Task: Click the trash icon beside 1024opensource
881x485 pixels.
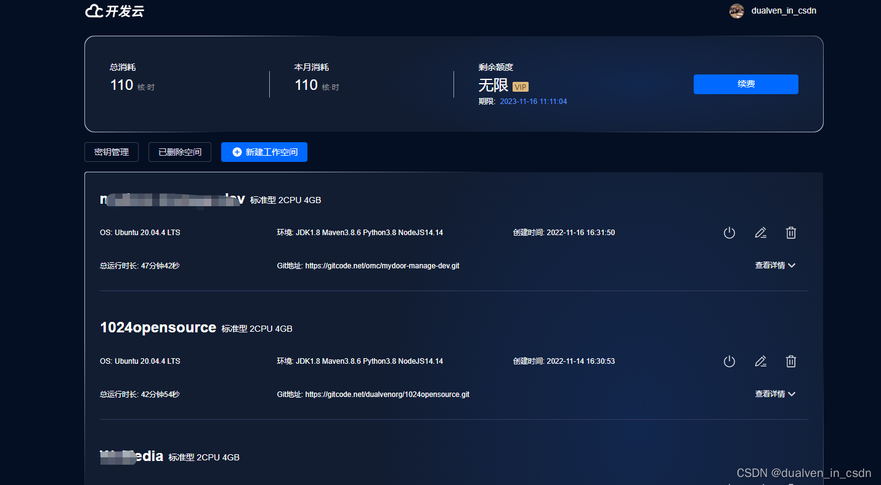Action: pyautogui.click(x=791, y=361)
